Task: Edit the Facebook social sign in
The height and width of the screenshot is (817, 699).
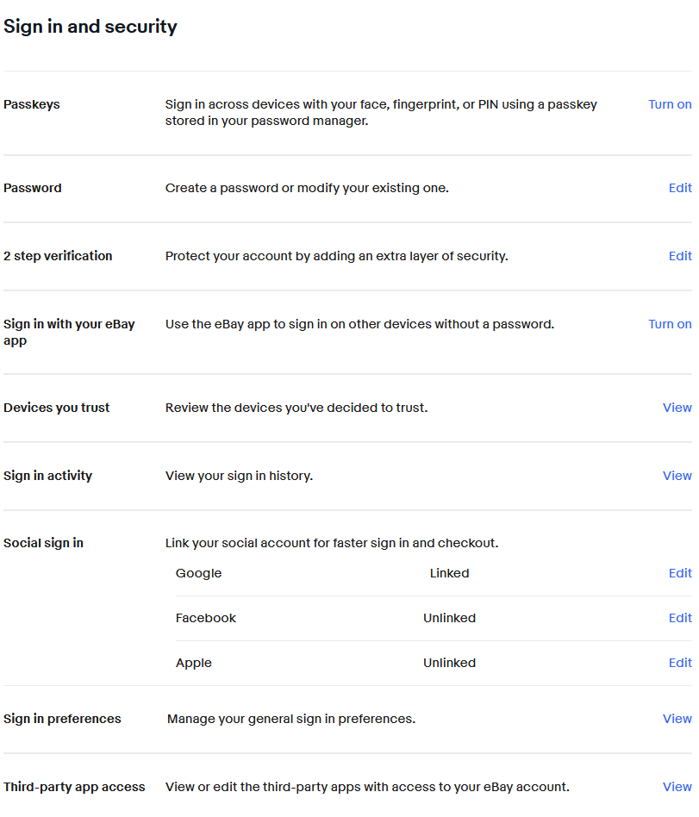Action: (680, 618)
